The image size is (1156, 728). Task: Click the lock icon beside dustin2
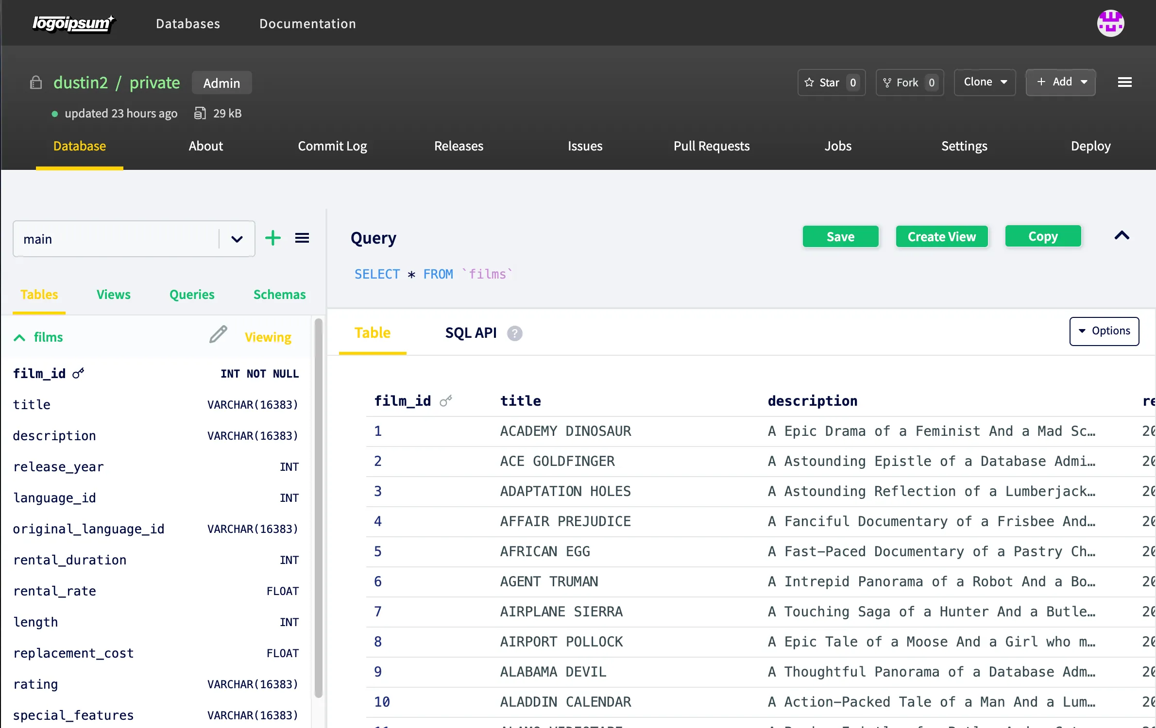pos(36,82)
